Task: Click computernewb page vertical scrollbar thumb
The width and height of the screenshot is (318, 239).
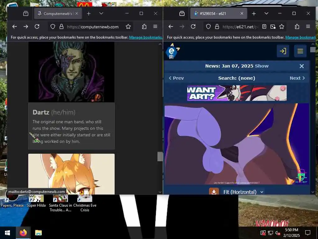Action: point(160,157)
